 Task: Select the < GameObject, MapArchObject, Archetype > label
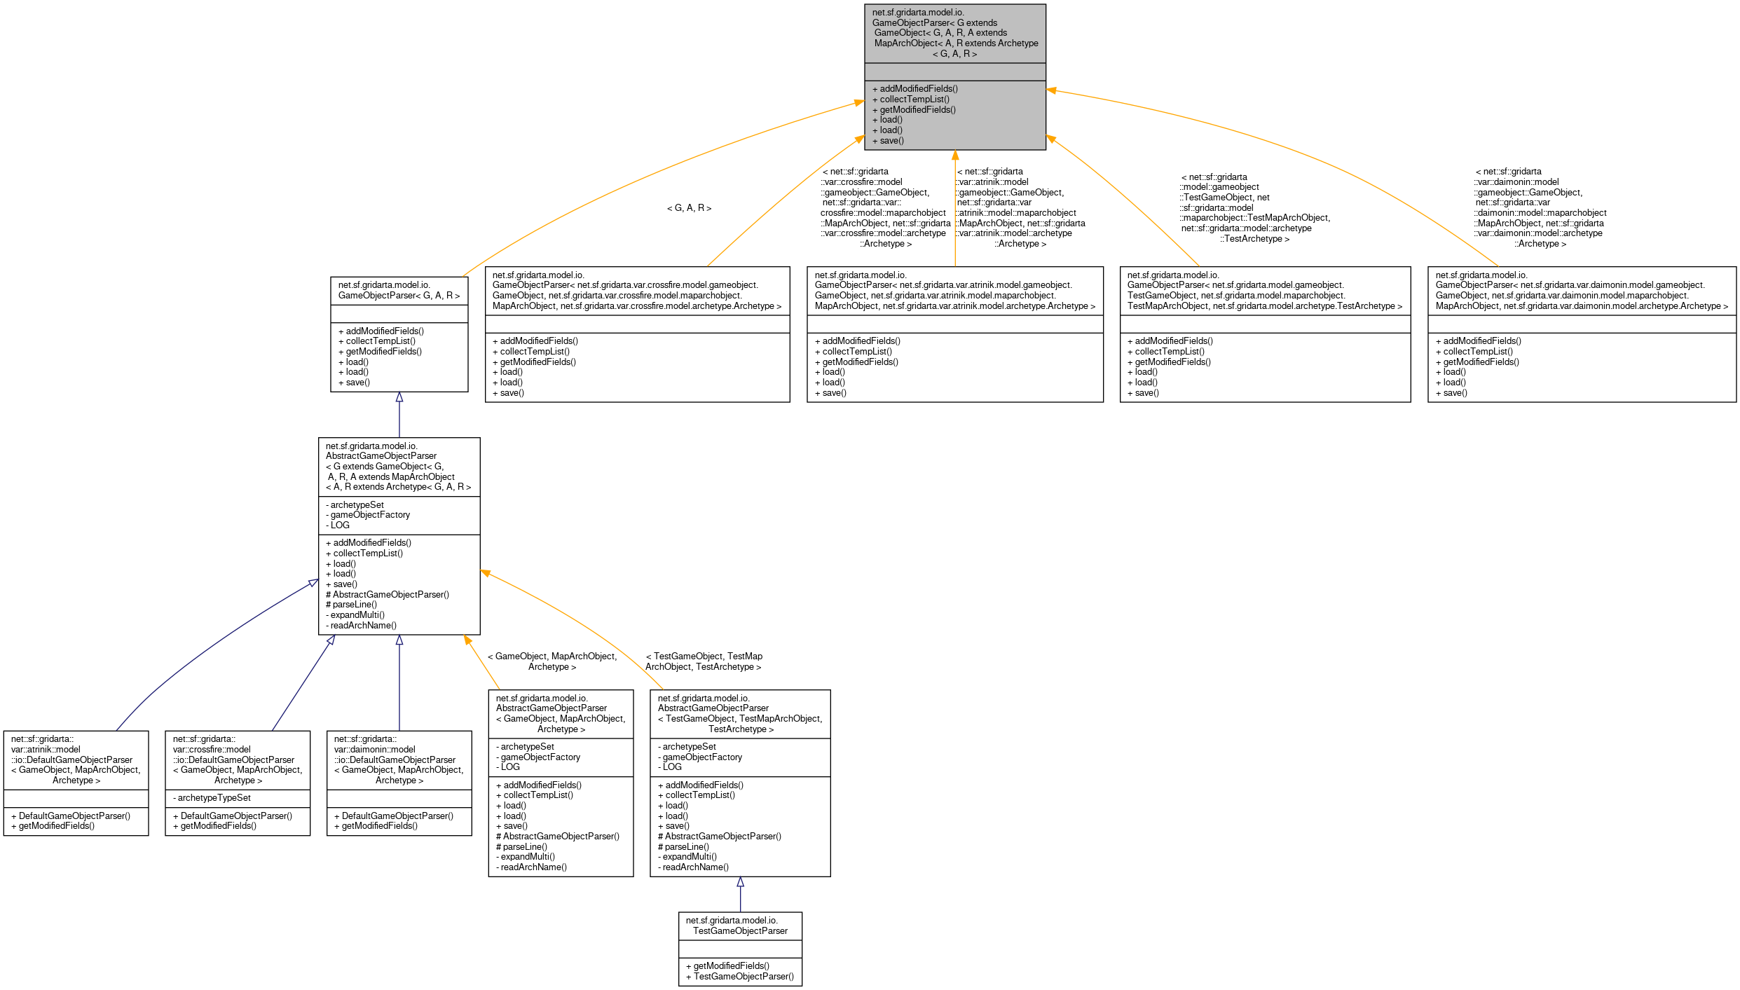(x=553, y=661)
